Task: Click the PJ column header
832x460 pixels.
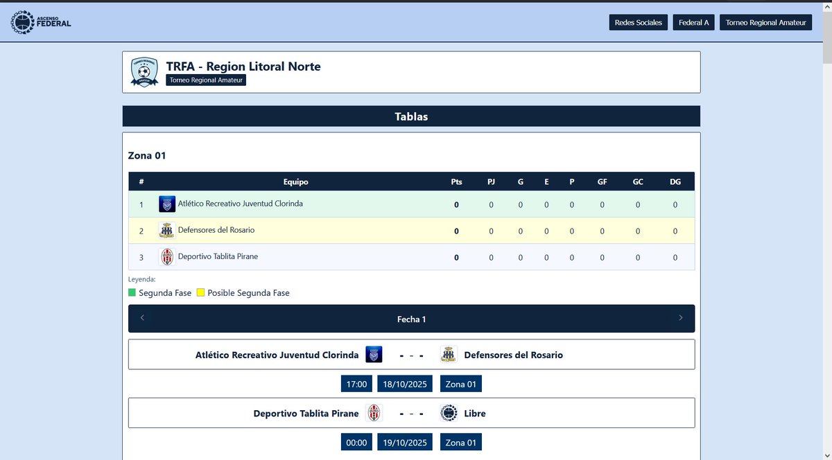Action: (x=492, y=182)
